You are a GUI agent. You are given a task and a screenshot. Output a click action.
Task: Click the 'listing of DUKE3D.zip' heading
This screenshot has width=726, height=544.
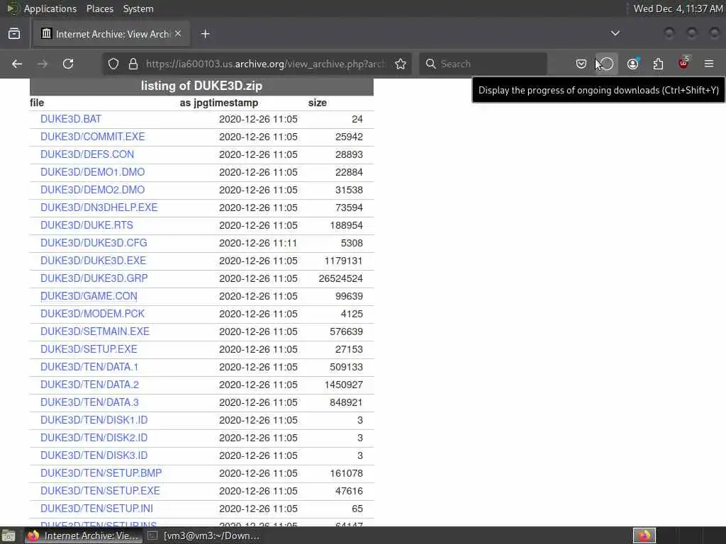201,86
